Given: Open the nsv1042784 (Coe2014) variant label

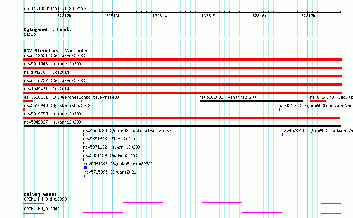Looking at the screenshot, I should (x=48, y=72).
